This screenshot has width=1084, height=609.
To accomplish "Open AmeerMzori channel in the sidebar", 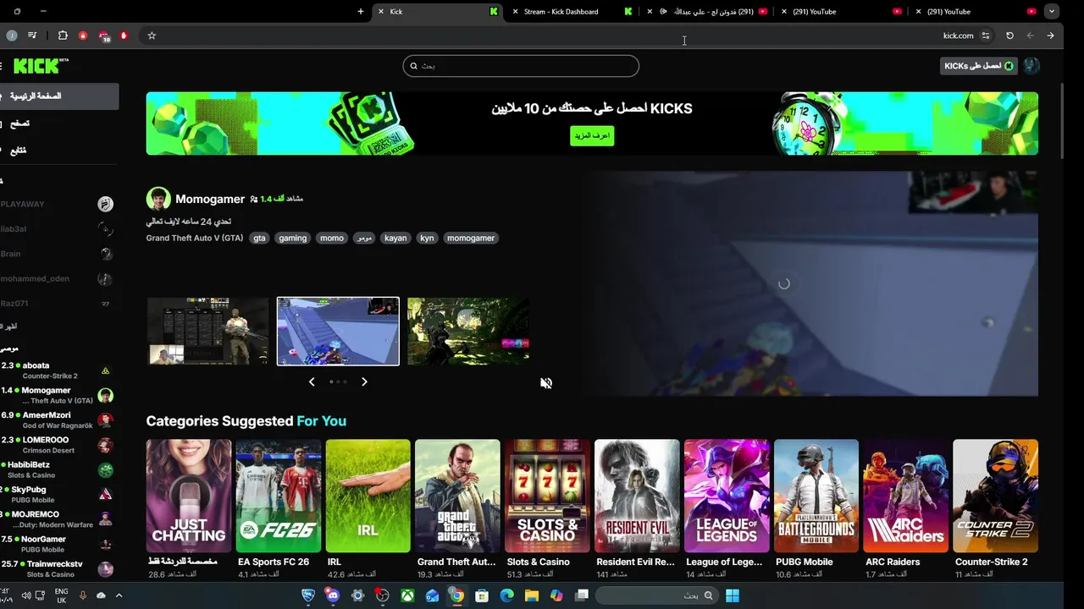I will pyautogui.click(x=58, y=420).
